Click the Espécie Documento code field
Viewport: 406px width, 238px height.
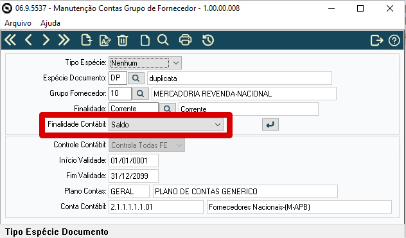tap(118, 78)
